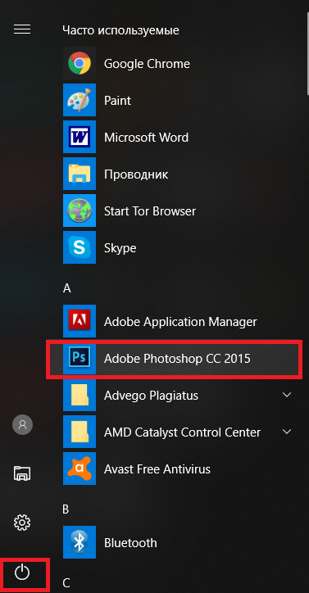Click the Google Chrome label
309x593 pixels.
pyautogui.click(x=147, y=64)
